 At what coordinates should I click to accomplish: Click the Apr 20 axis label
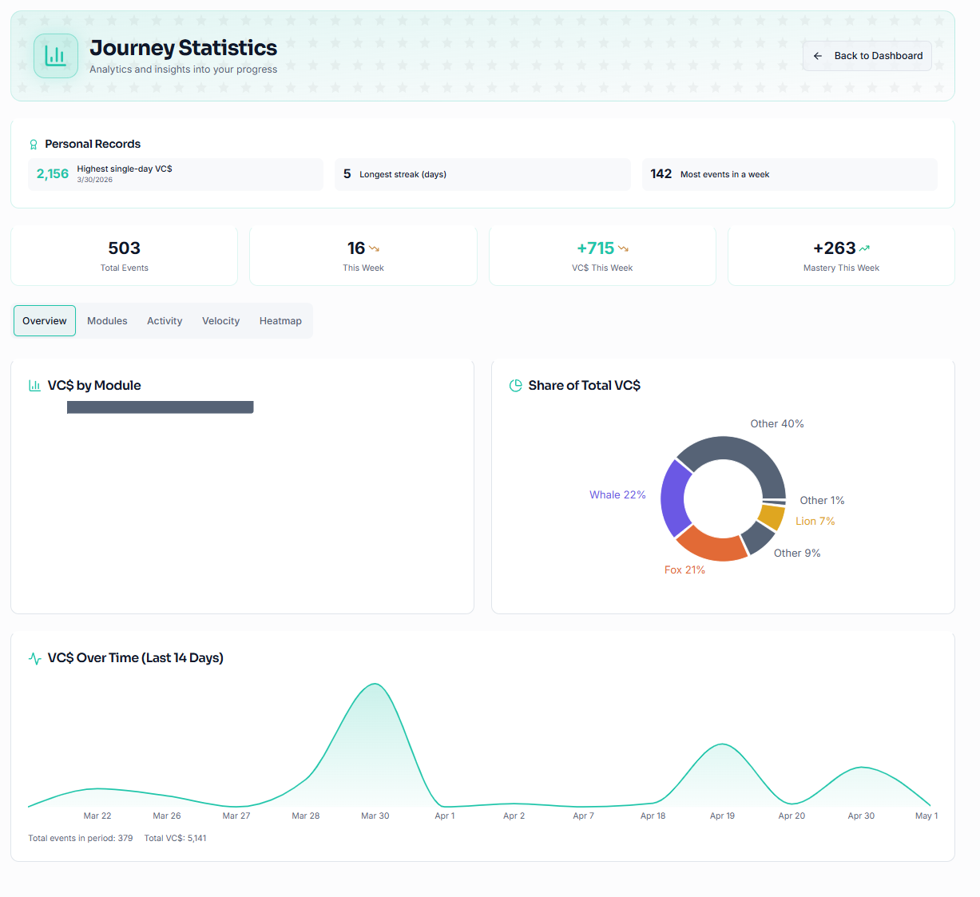(x=792, y=816)
